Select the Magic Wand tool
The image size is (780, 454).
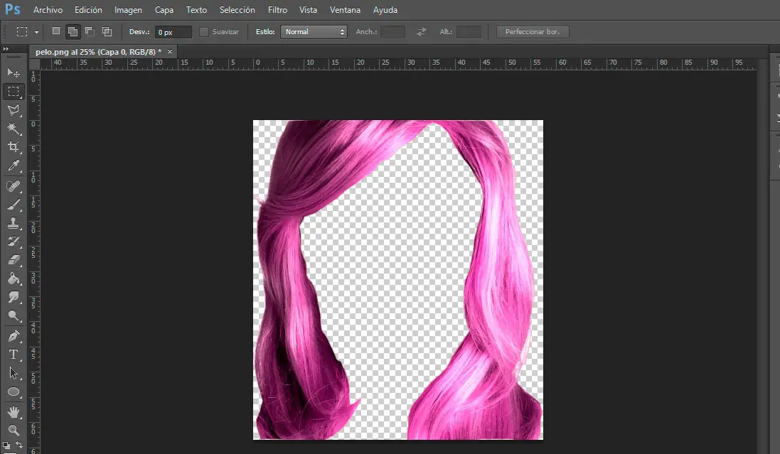[14, 128]
